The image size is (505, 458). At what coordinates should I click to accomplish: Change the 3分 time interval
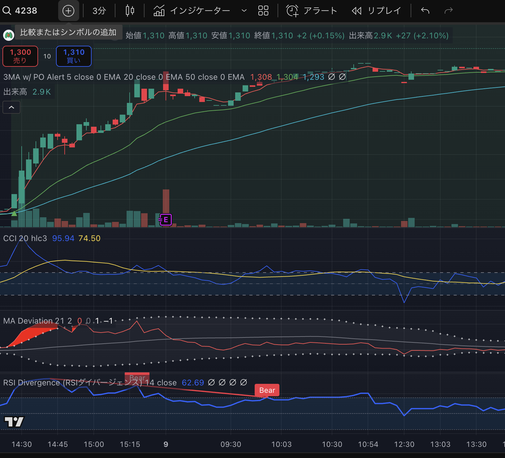(99, 11)
